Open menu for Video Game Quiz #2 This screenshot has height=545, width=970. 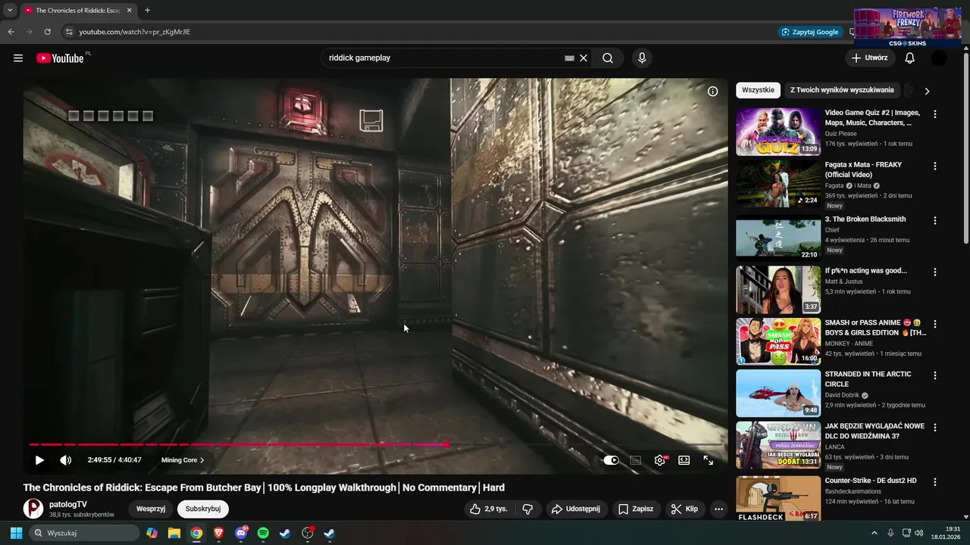coord(934,114)
